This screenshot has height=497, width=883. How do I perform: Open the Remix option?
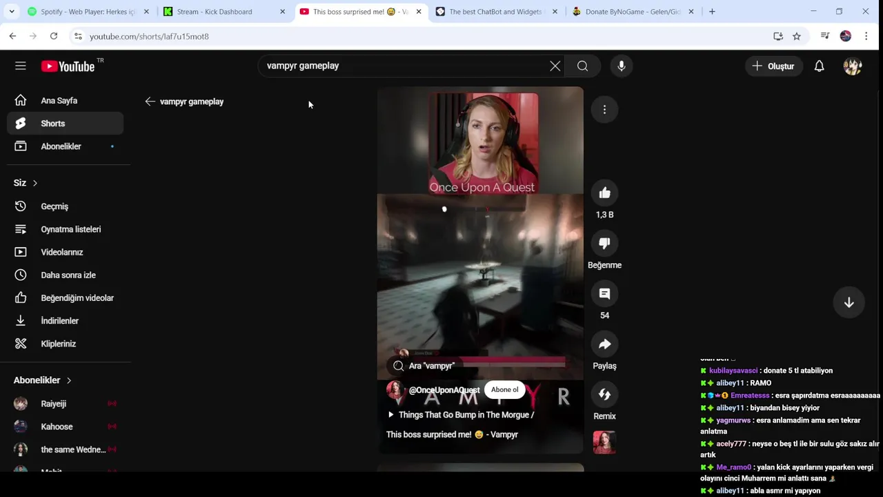(605, 395)
